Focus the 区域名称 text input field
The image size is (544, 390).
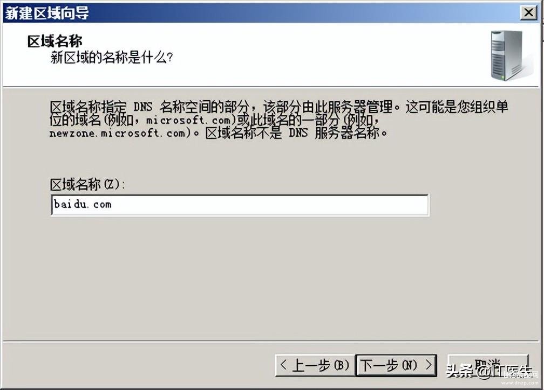coord(240,205)
